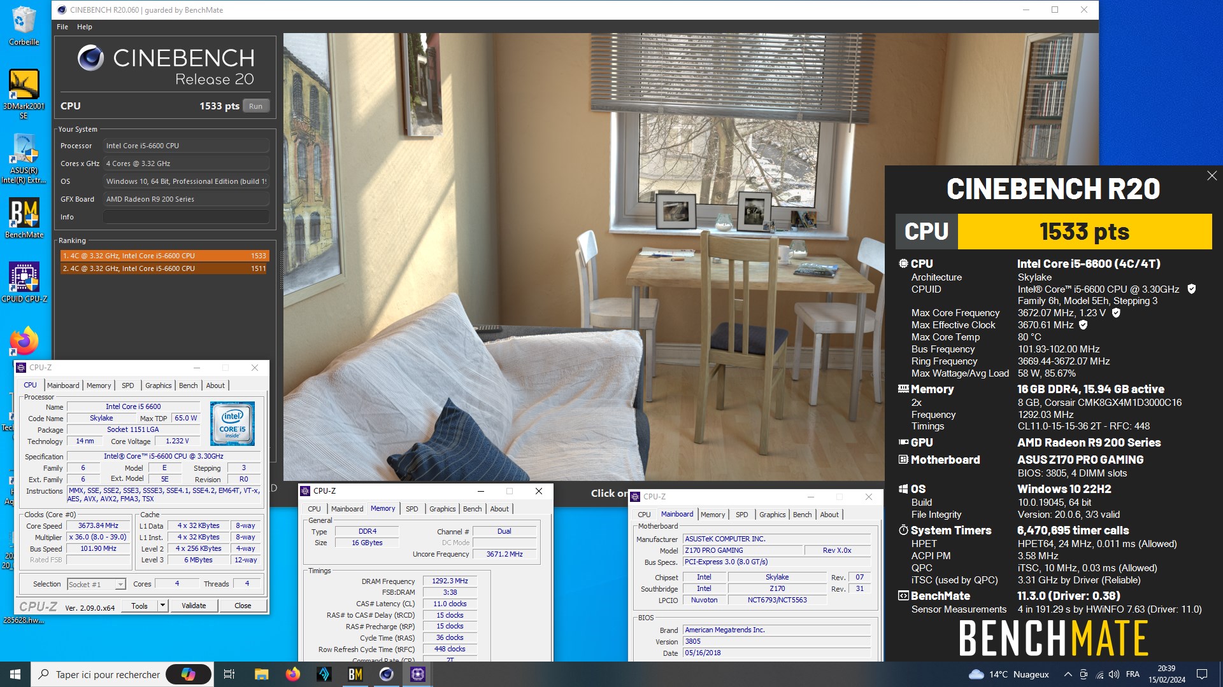Click the Uncore Frequency value 3671.2 MHz
The width and height of the screenshot is (1223, 687).
504,554
